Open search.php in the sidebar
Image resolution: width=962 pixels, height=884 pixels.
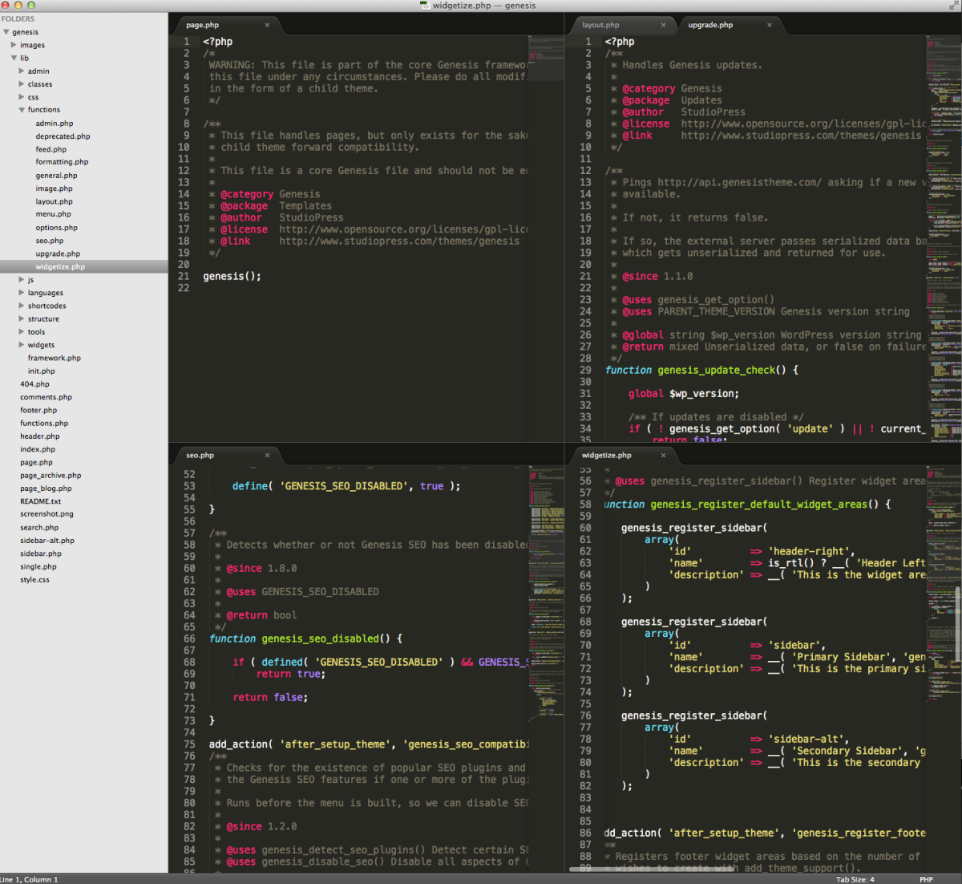(39, 528)
